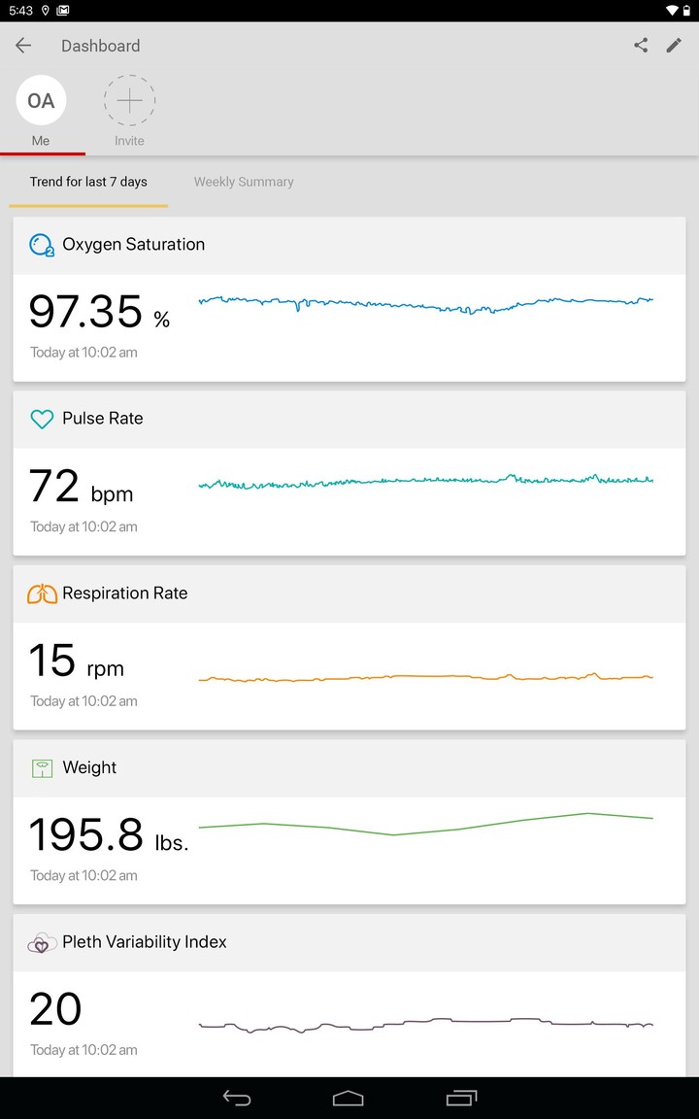Tap the 15 rpm respiration reading

76,661
